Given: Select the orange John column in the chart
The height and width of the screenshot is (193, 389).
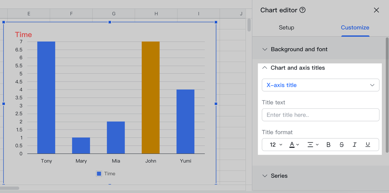Looking at the screenshot, I should pyautogui.click(x=150, y=97).
